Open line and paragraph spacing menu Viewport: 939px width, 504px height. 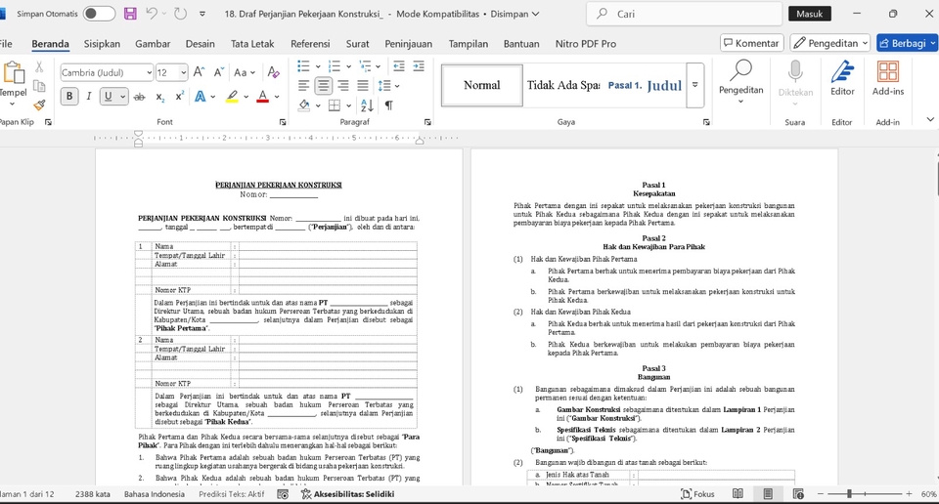[388, 86]
